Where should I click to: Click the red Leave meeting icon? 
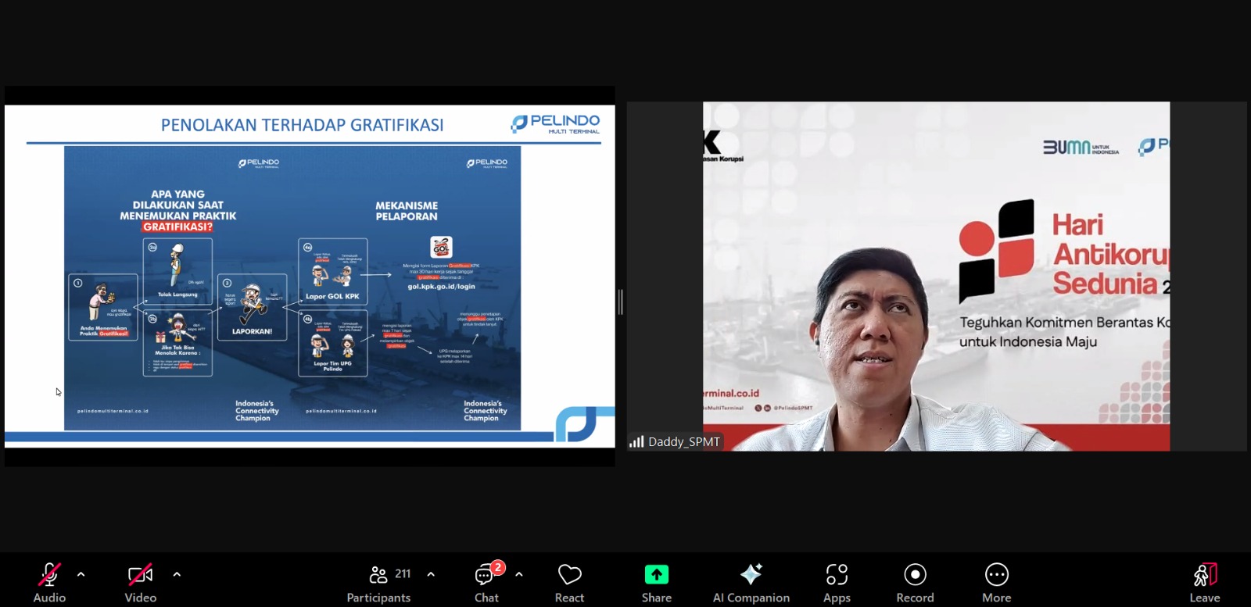click(x=1204, y=576)
